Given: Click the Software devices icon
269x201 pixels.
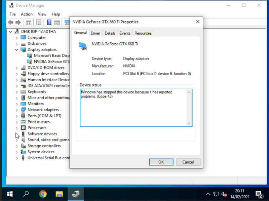Looking at the screenshot, I should click(23, 134).
